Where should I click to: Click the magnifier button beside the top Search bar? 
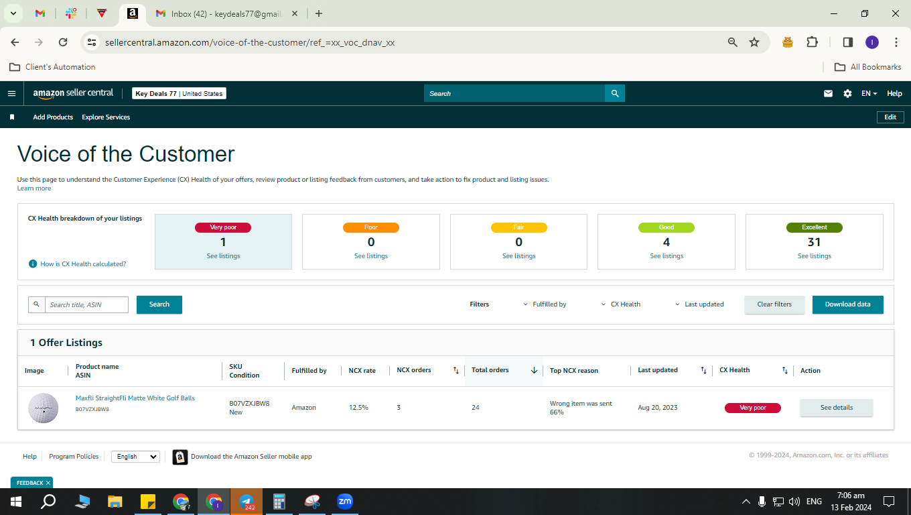[x=615, y=93]
